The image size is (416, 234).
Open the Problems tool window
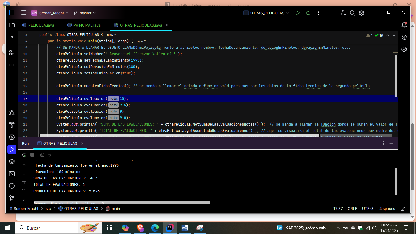click(x=12, y=186)
